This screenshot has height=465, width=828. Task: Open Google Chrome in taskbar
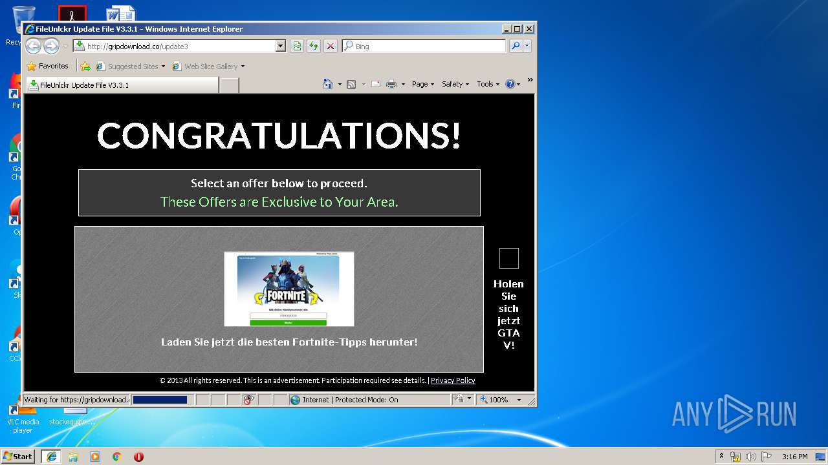(x=117, y=457)
